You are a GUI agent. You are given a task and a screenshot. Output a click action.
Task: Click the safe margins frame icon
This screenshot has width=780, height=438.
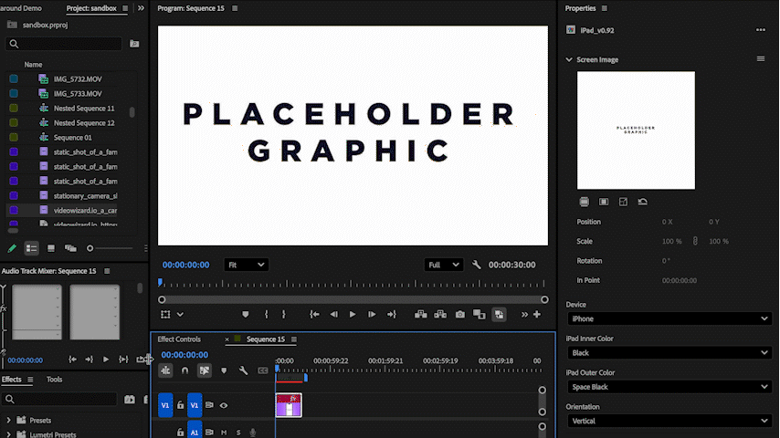click(165, 315)
